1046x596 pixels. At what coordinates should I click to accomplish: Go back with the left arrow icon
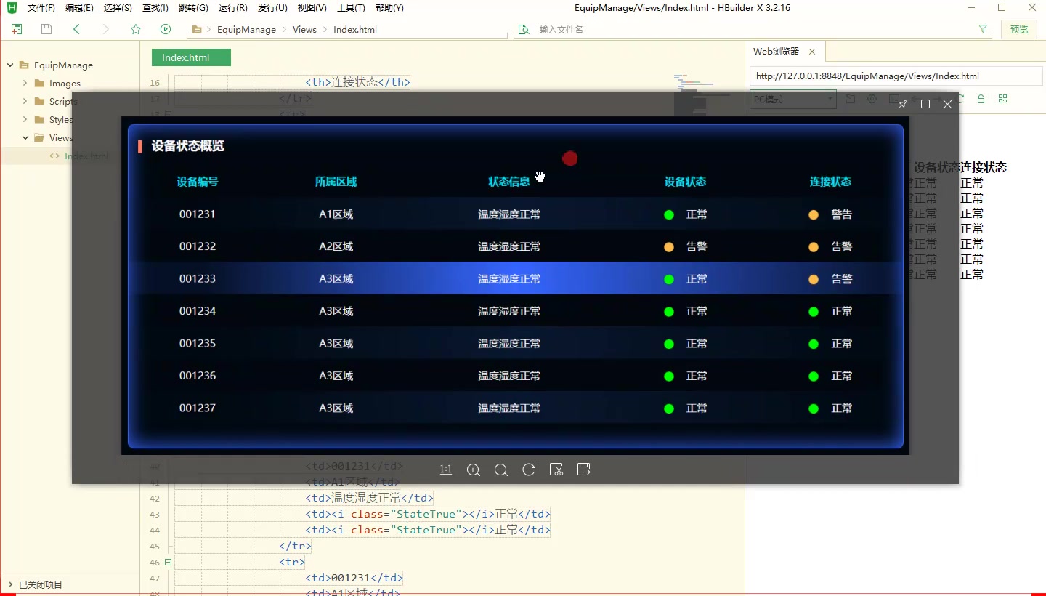(x=76, y=29)
